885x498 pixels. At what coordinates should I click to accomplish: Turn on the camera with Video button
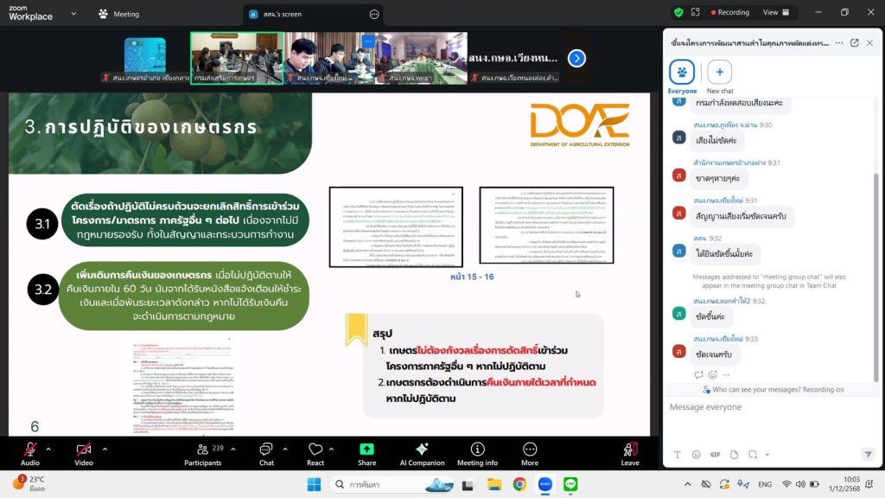click(84, 450)
